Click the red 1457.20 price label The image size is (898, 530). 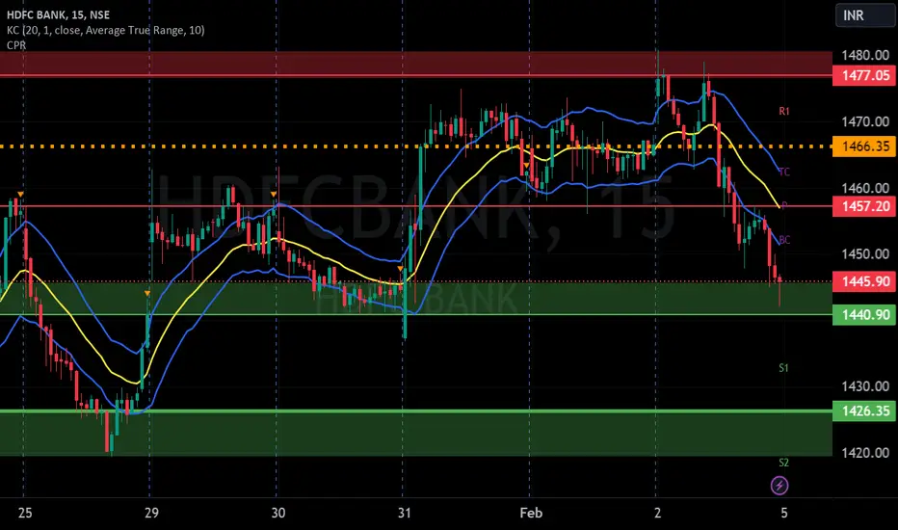point(865,206)
